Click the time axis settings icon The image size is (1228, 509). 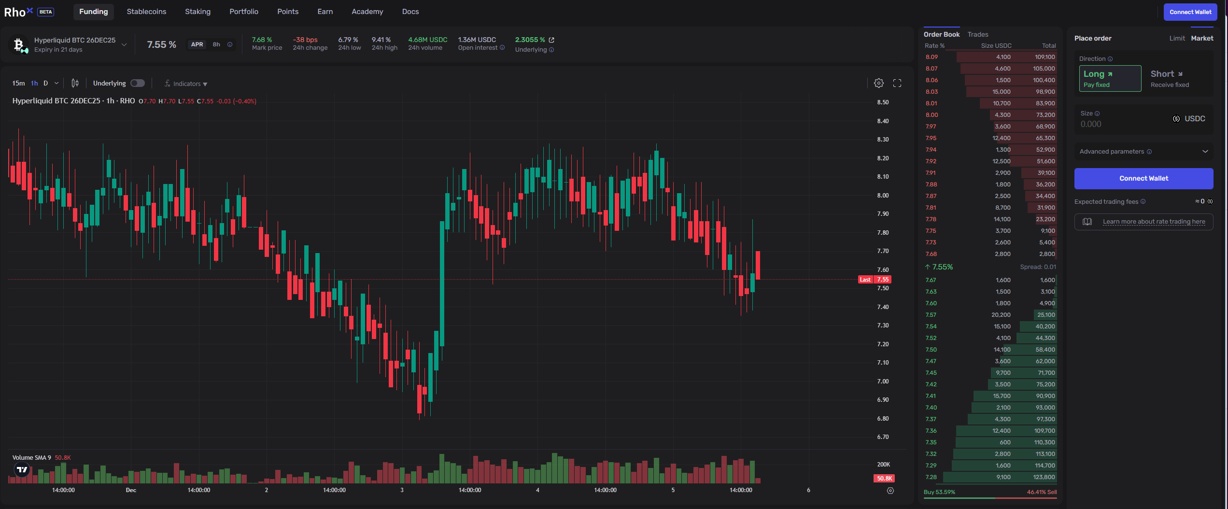(x=890, y=491)
